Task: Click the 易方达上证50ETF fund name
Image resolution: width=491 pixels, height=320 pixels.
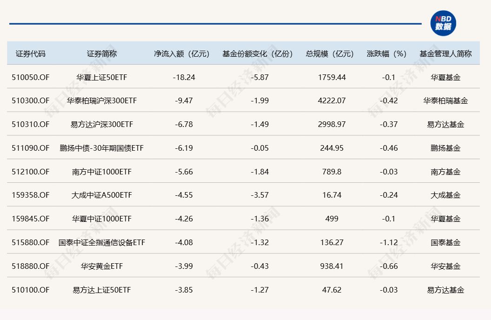Action: click(x=102, y=290)
